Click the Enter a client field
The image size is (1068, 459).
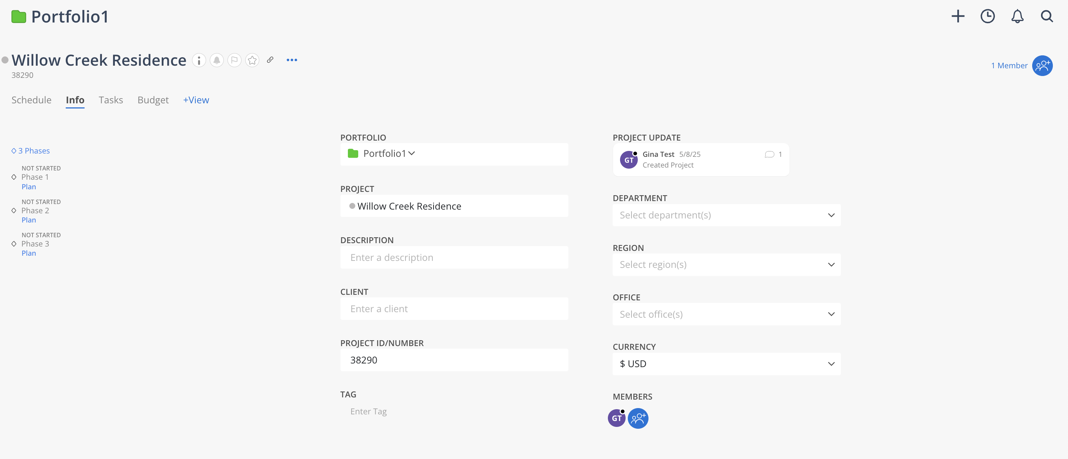454,308
